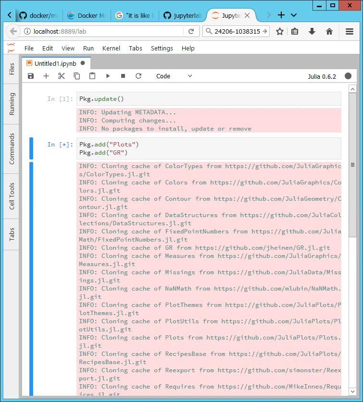Screen dimensions: 363x402
Task: Open the Cell Tools sidebar panel
Action: tap(12, 196)
